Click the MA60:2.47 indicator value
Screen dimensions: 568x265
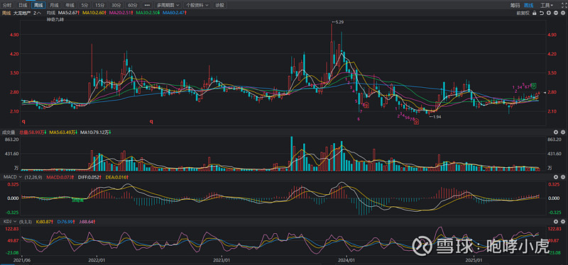coord(174,13)
